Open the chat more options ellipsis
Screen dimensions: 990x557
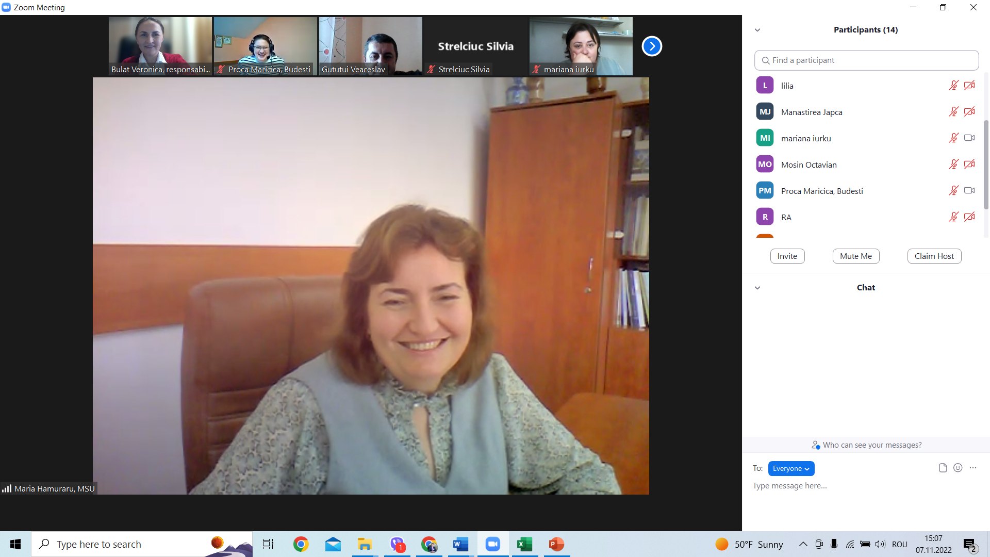tap(973, 468)
